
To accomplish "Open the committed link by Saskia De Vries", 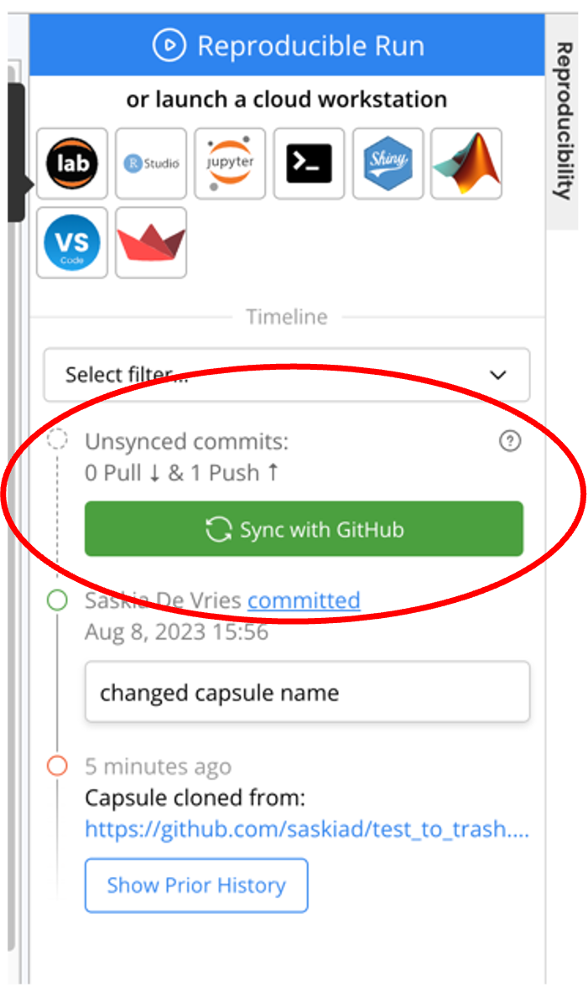I will [x=304, y=600].
